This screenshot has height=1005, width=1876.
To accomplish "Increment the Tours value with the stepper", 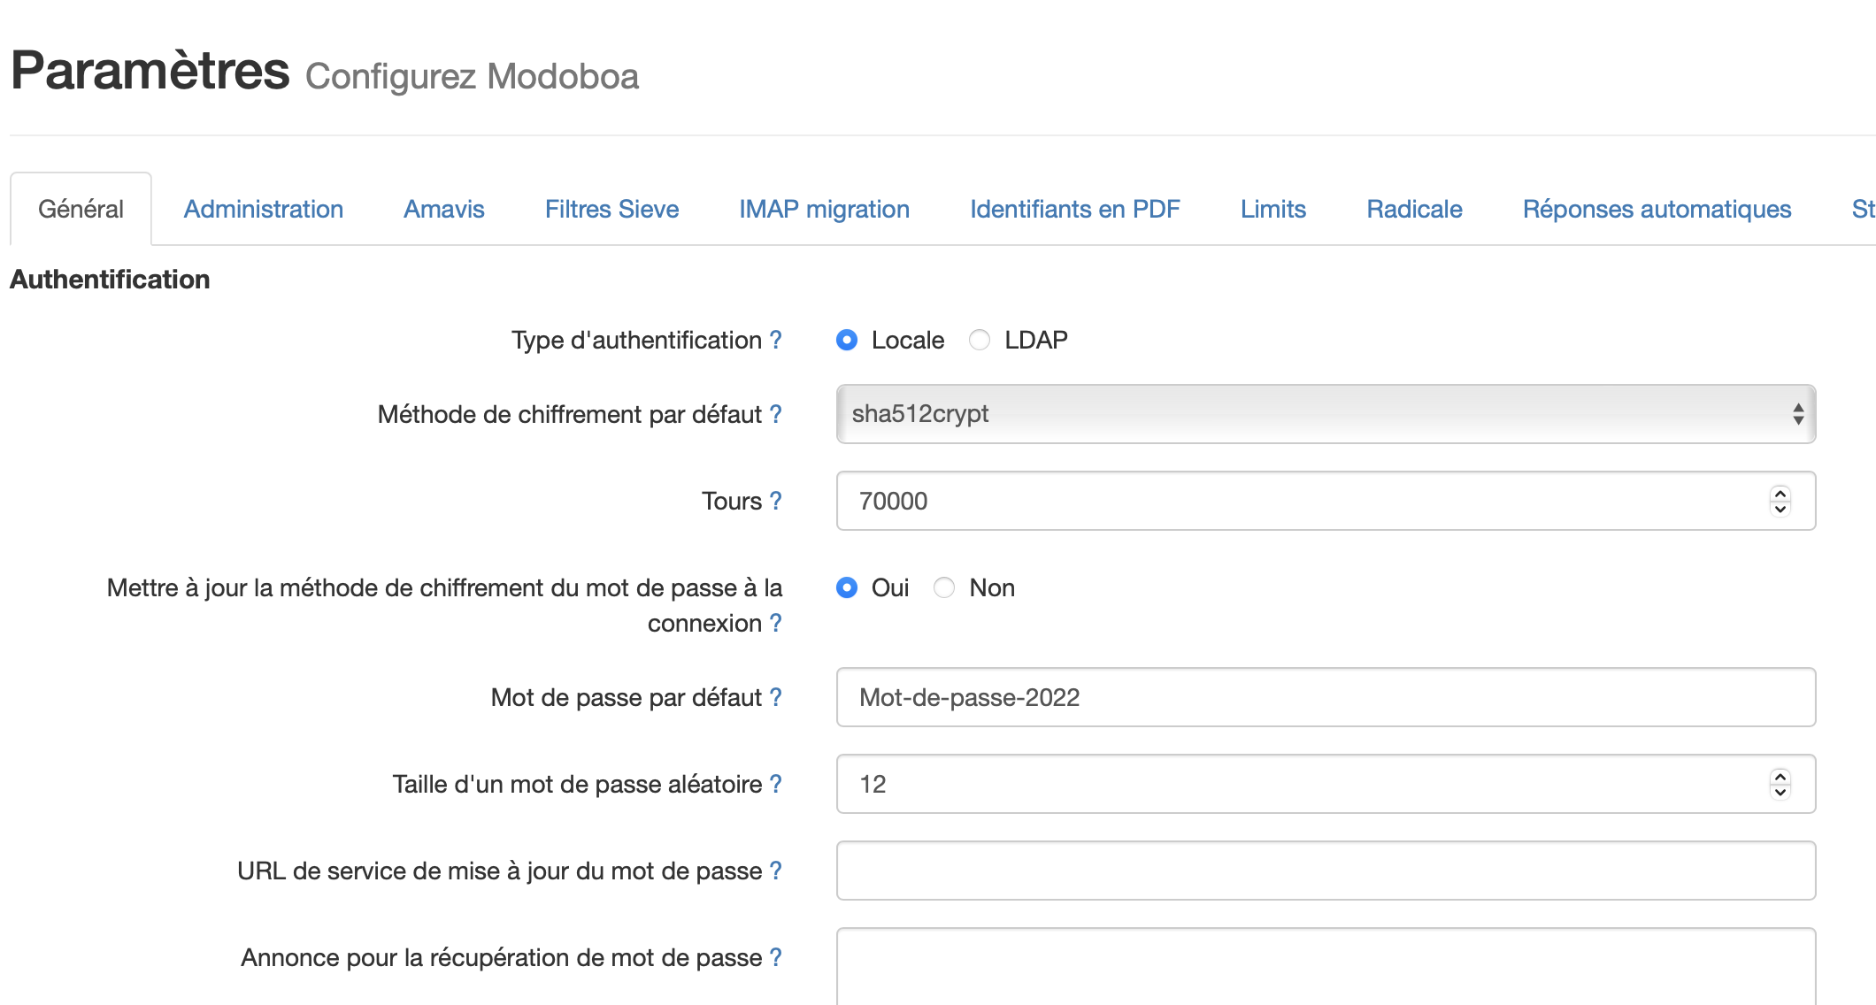I will pos(1780,494).
